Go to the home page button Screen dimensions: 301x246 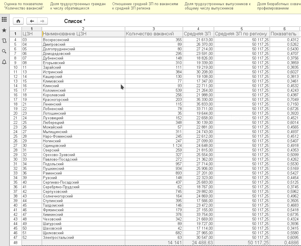[18, 21]
